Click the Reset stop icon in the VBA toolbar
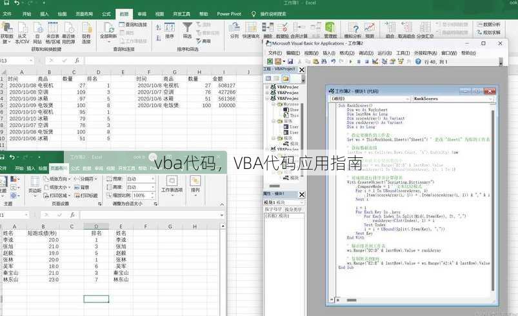Viewport: 518px width, 316px height. (366, 61)
